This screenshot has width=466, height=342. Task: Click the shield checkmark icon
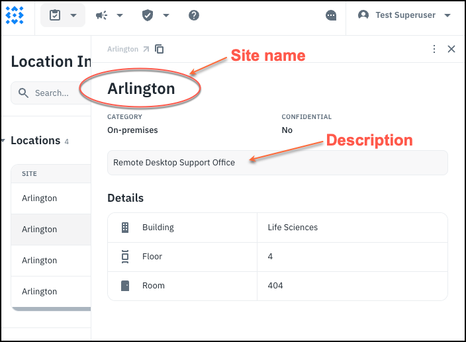pos(148,15)
